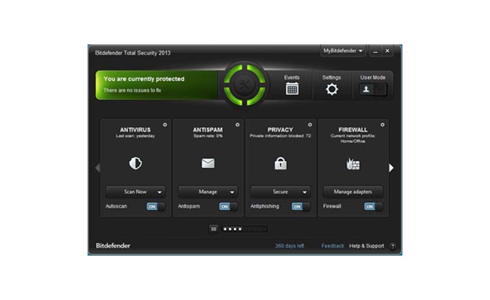
Task: Click the Bitdefender logo text at bottom
Action: click(x=113, y=246)
